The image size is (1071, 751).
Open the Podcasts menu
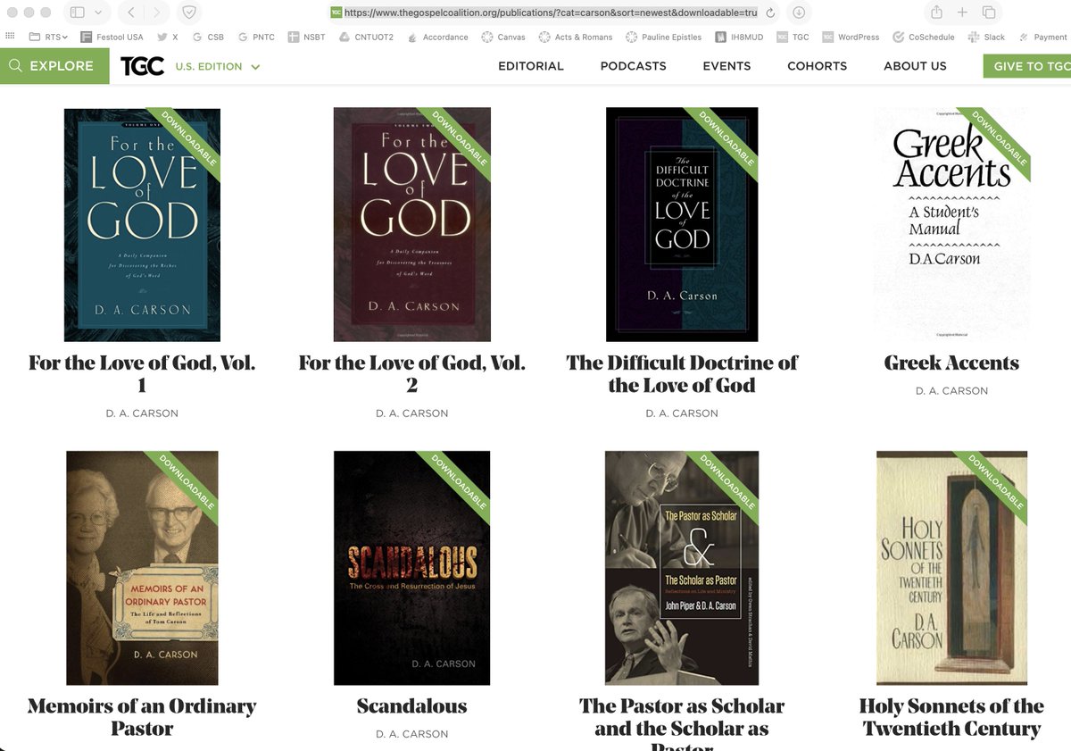tap(634, 66)
